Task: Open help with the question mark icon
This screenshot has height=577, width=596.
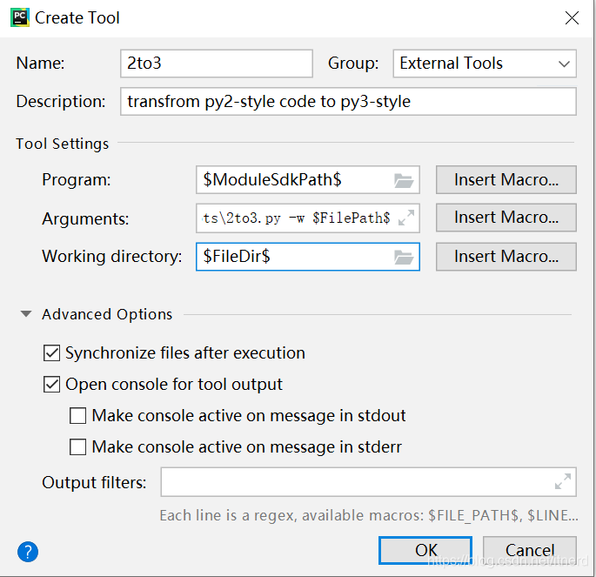Action: [x=28, y=552]
